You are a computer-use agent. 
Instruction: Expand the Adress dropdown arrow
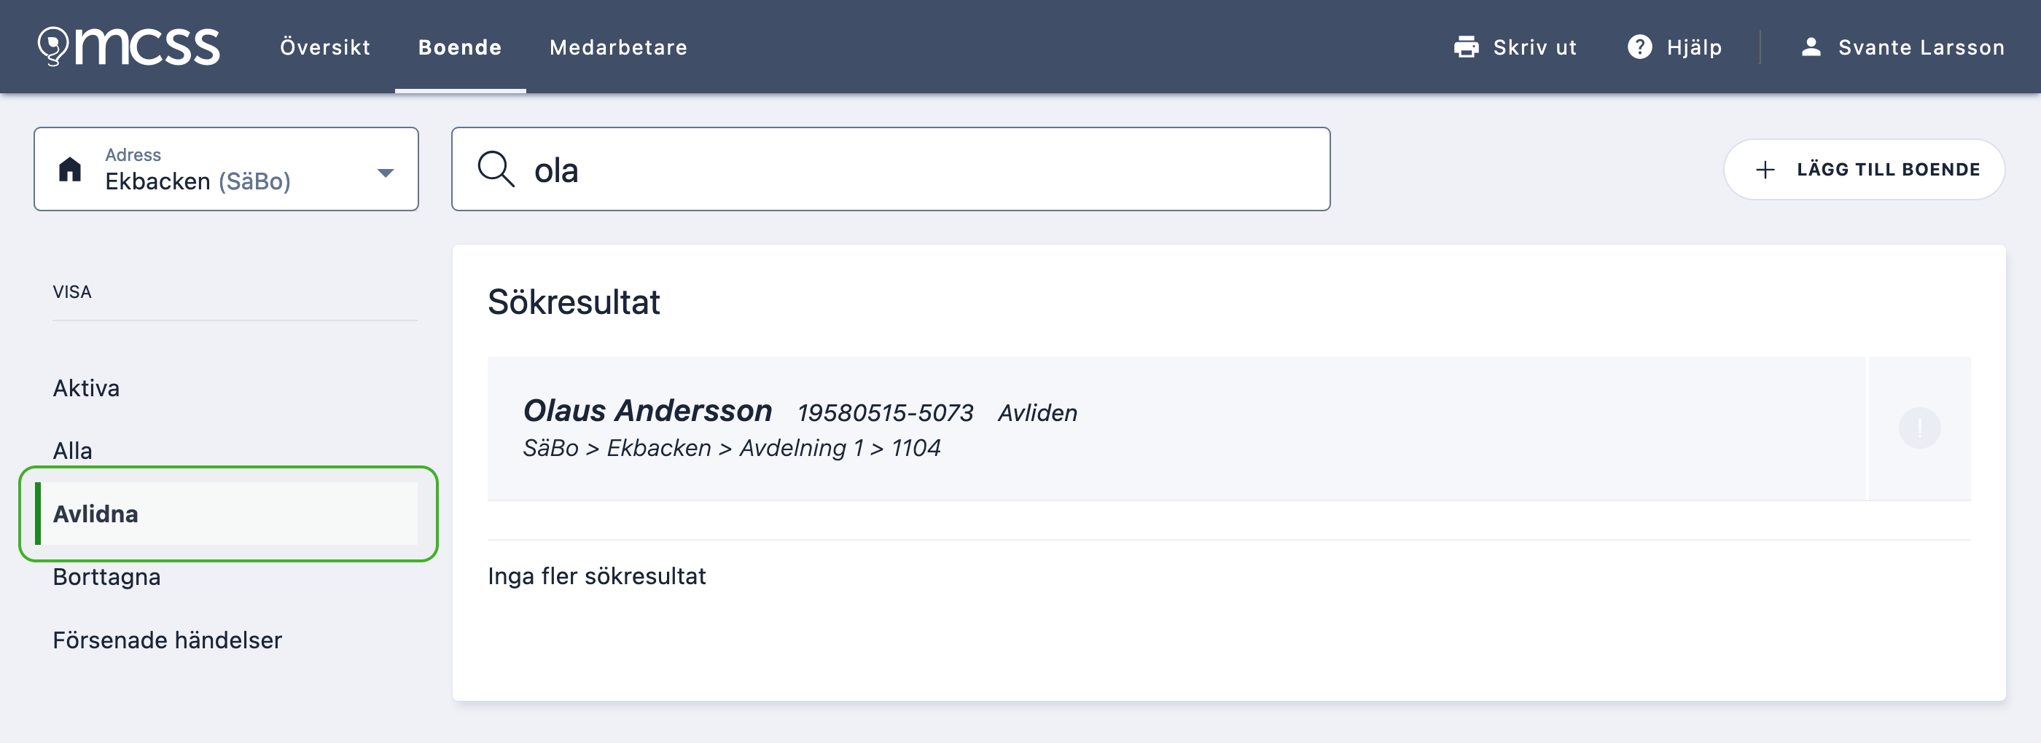pos(385,173)
